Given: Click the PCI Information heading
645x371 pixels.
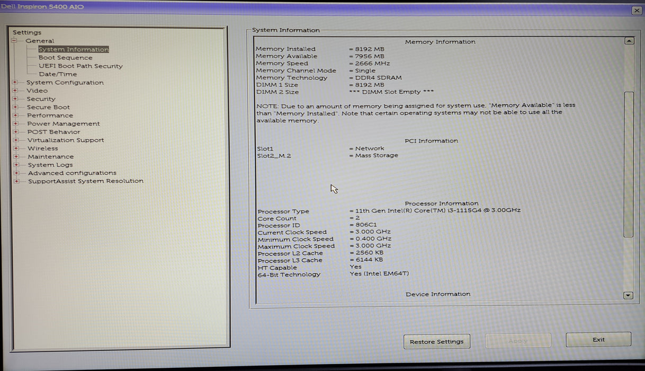Looking at the screenshot, I should [x=431, y=140].
